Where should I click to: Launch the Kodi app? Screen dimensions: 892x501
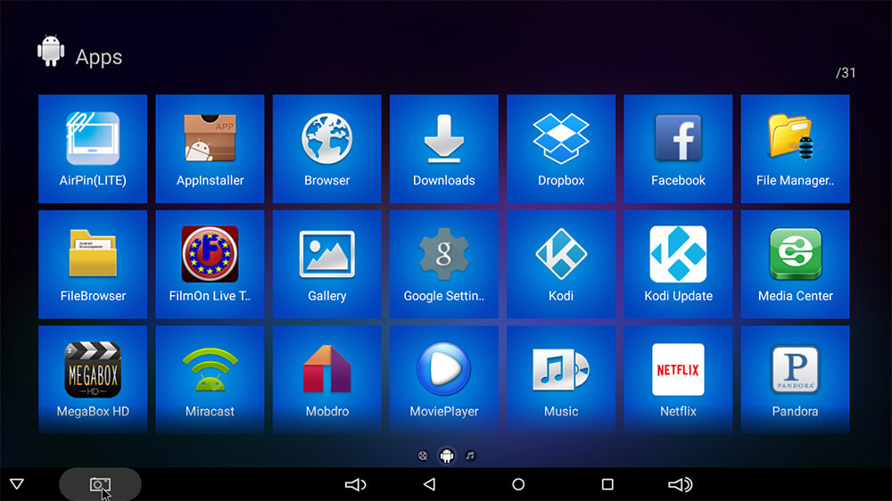tap(561, 265)
